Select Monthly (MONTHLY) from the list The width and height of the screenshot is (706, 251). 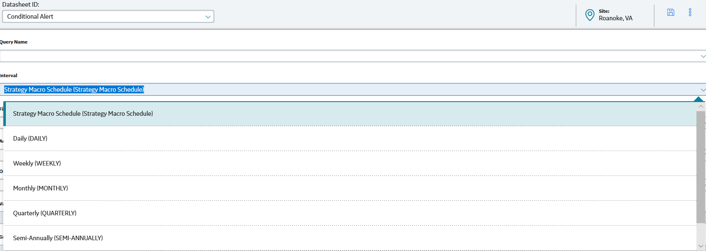40,188
